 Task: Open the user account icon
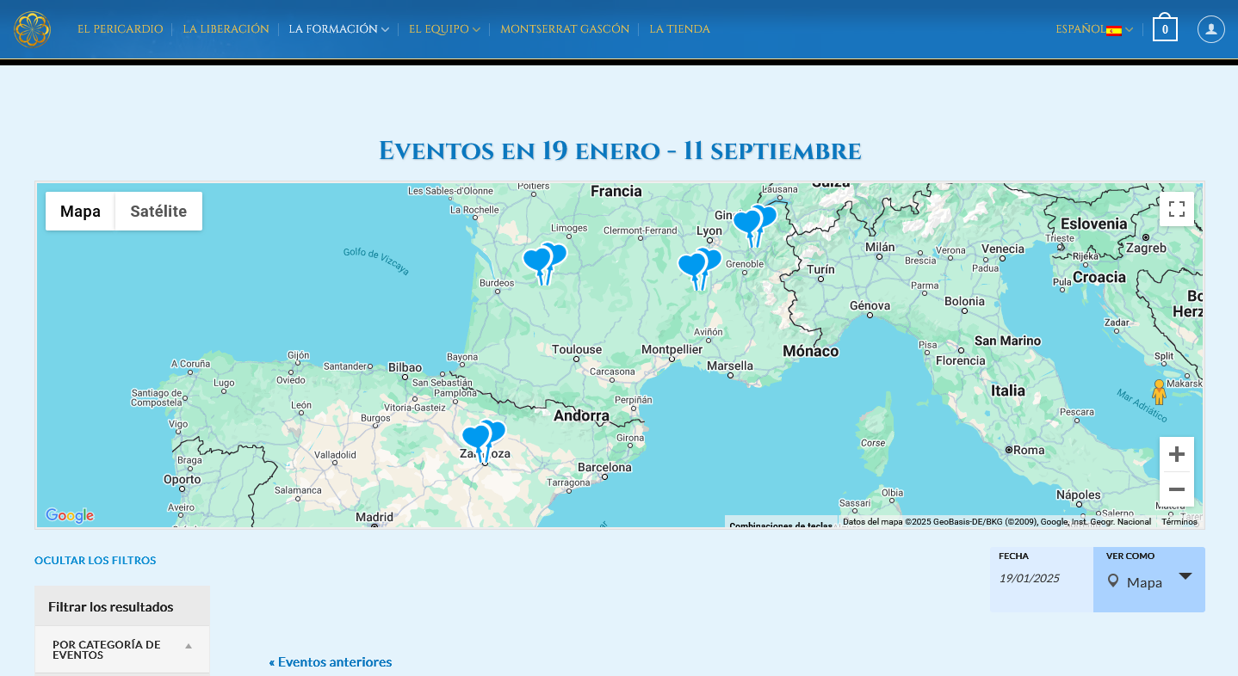click(x=1210, y=29)
